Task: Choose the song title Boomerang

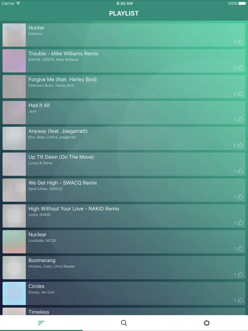Action: coord(42,260)
